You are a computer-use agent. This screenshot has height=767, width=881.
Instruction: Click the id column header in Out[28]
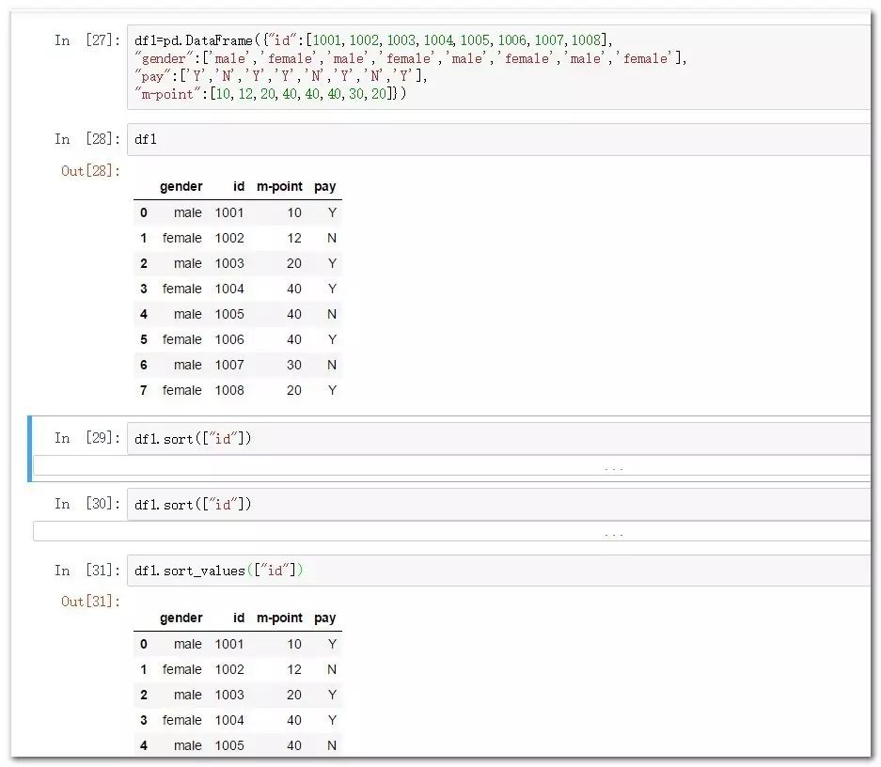[x=239, y=186]
